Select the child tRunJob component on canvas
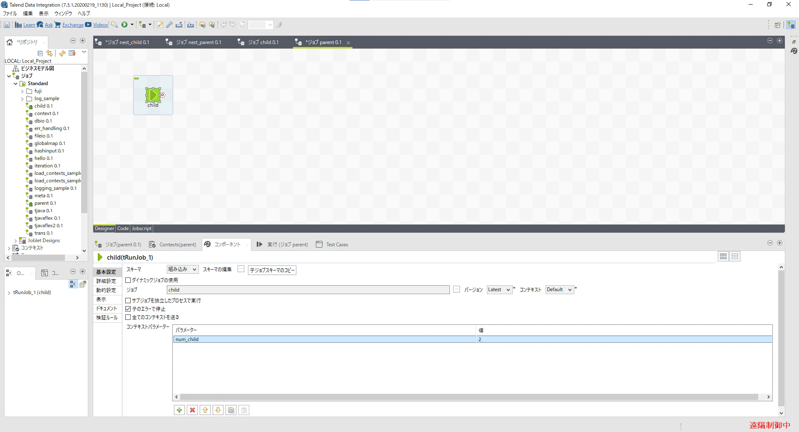The image size is (799, 432). click(x=153, y=95)
